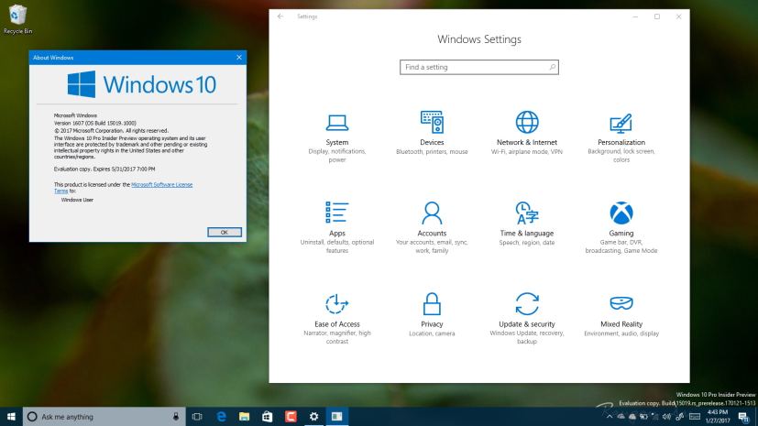
Task: Maximize the Settings window
Action: (x=657, y=16)
